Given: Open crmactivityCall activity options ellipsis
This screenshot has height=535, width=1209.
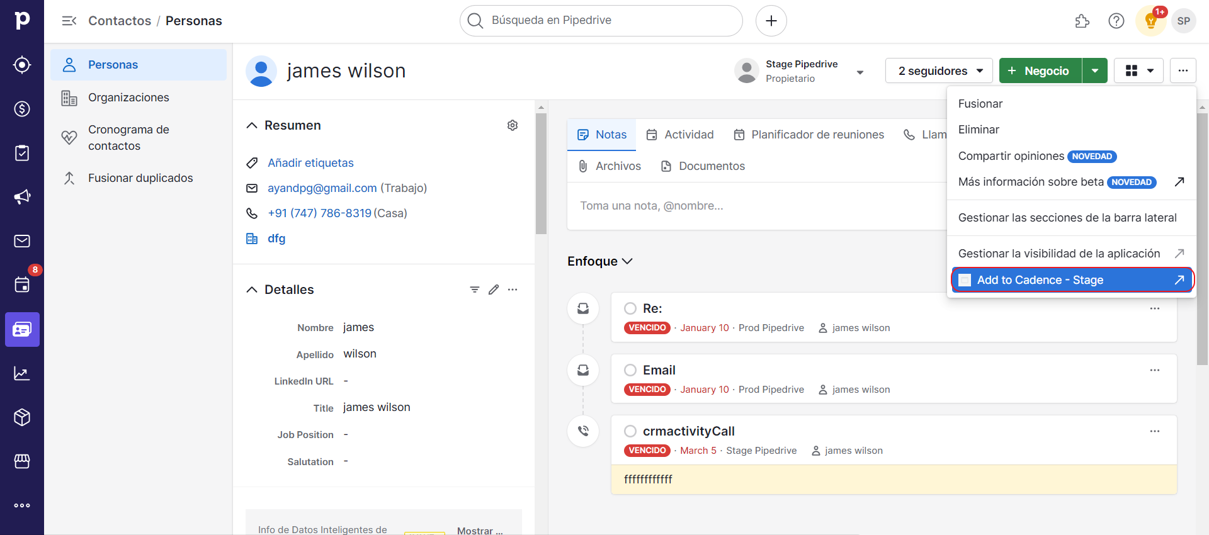Looking at the screenshot, I should click(x=1155, y=431).
